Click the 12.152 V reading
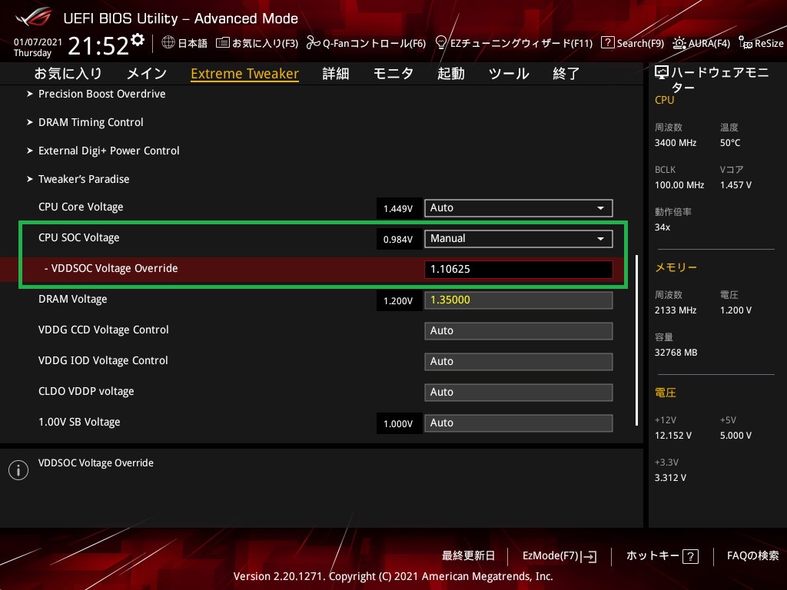The height and width of the screenshot is (590, 787). [673, 436]
